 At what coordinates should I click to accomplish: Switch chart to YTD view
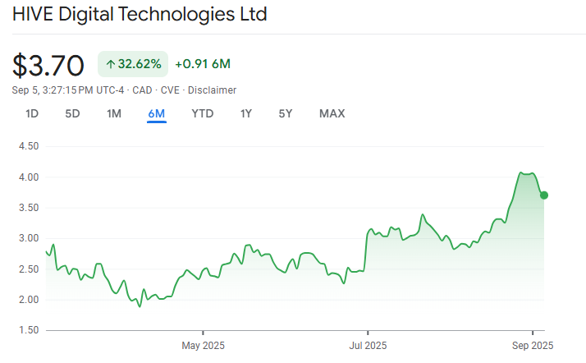click(x=203, y=113)
